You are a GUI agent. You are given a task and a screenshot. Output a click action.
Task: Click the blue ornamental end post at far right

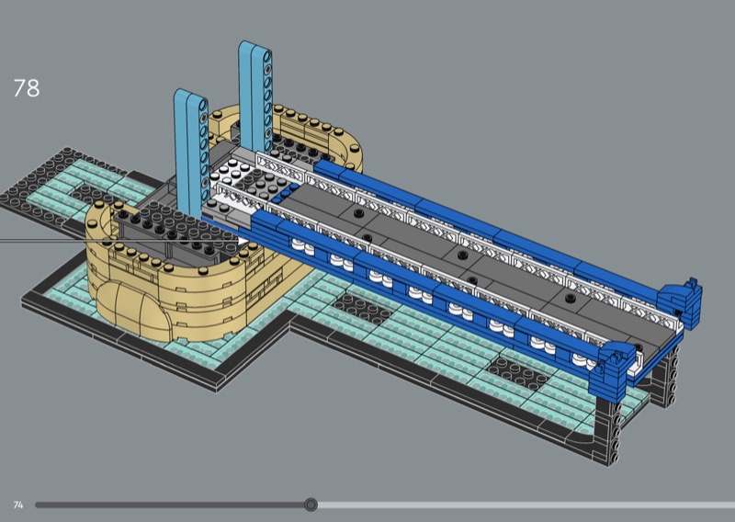682,301
